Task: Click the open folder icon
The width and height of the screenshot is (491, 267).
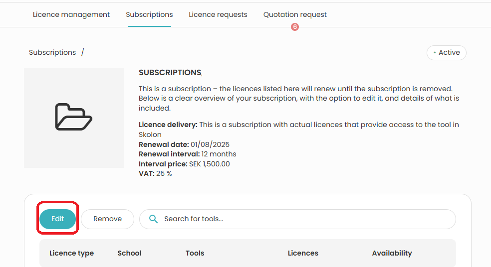Action: point(73,117)
